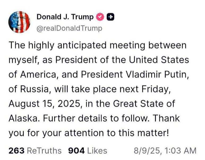Click the closing 'attention to this matter!' line
The width and height of the screenshot is (205, 160).
pos(117,133)
